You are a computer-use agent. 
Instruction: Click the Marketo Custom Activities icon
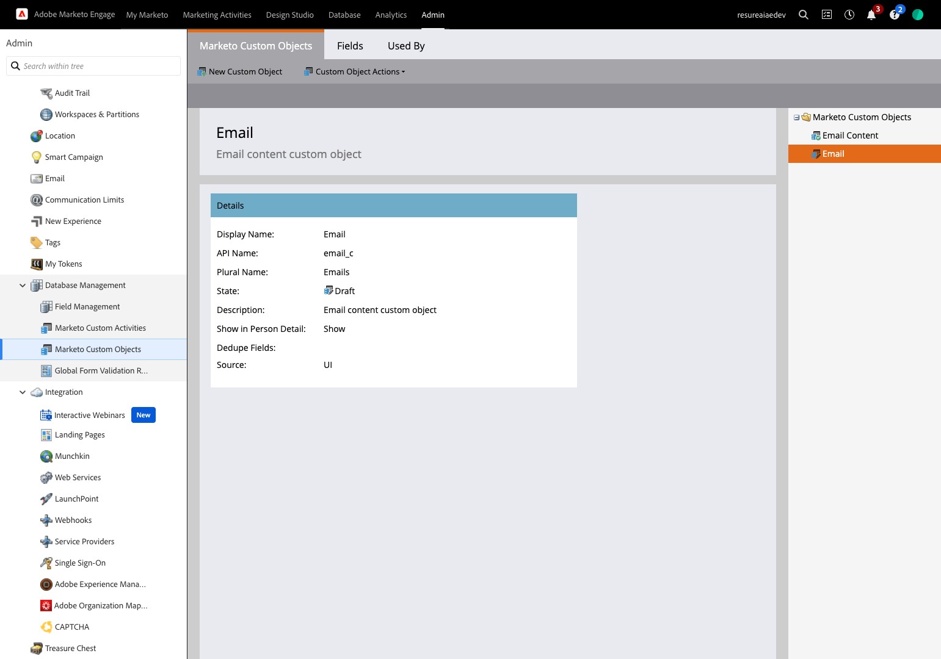[x=46, y=328]
